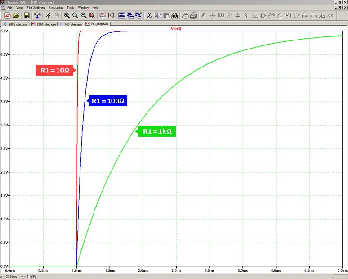The height and width of the screenshot is (279, 348).
Task: Open the Simulation menu
Action: 56,8
